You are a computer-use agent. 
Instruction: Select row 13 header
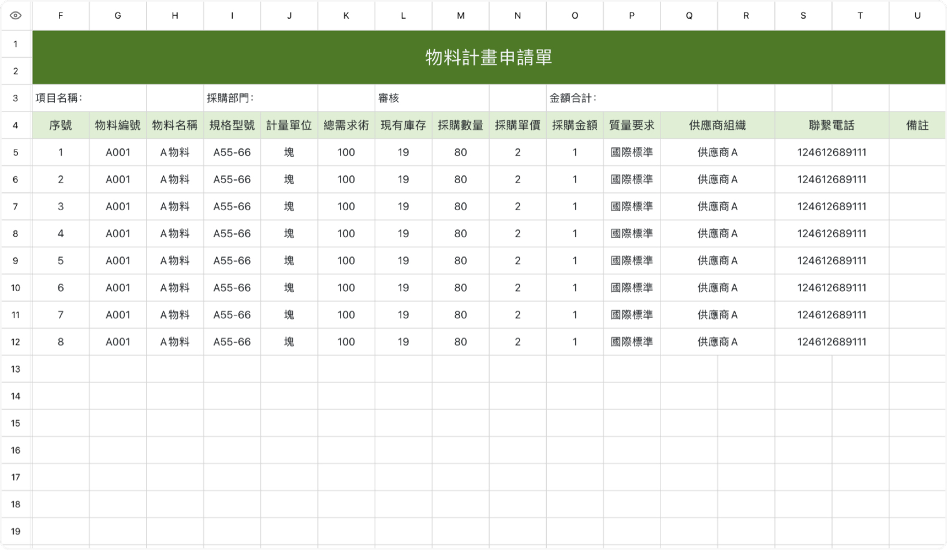pyautogui.click(x=16, y=369)
